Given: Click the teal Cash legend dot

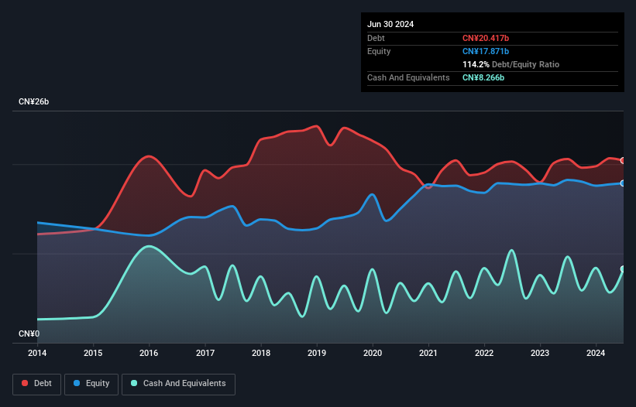Looking at the screenshot, I should (134, 383).
